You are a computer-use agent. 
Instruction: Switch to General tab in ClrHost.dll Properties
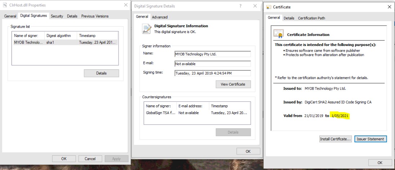[x=10, y=16]
